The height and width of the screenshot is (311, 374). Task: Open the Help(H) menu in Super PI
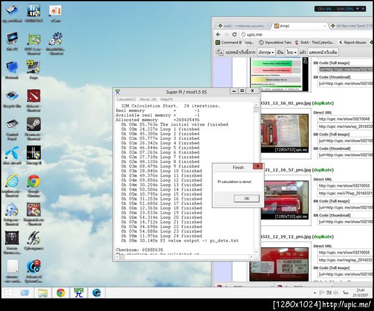(166, 99)
